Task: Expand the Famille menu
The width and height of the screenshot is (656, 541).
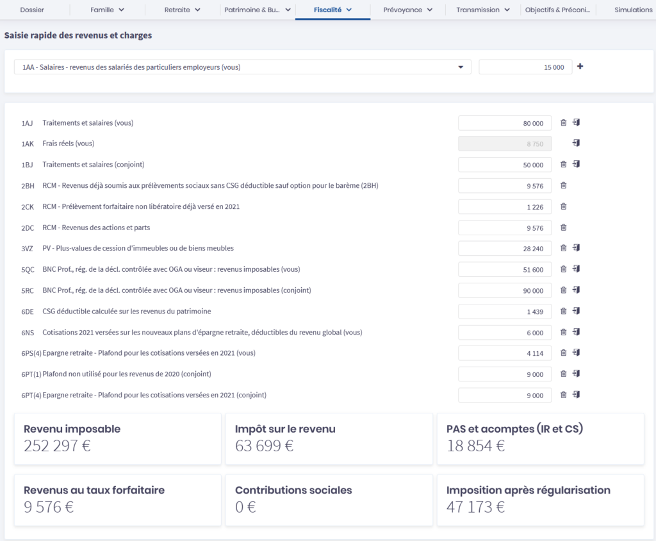Action: pos(107,10)
